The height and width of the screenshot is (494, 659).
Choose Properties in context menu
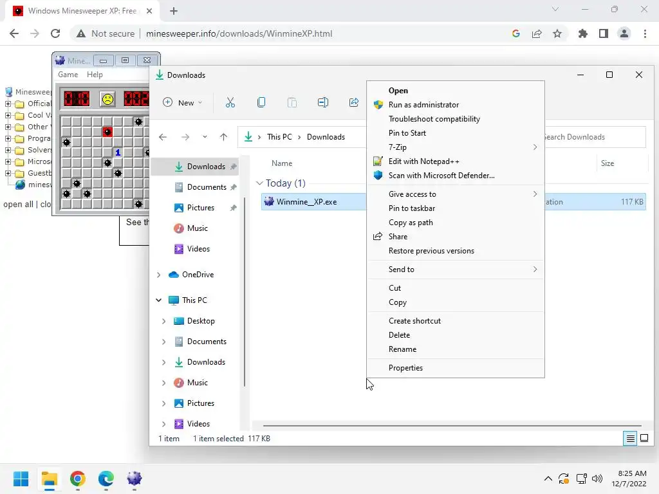[456, 368]
